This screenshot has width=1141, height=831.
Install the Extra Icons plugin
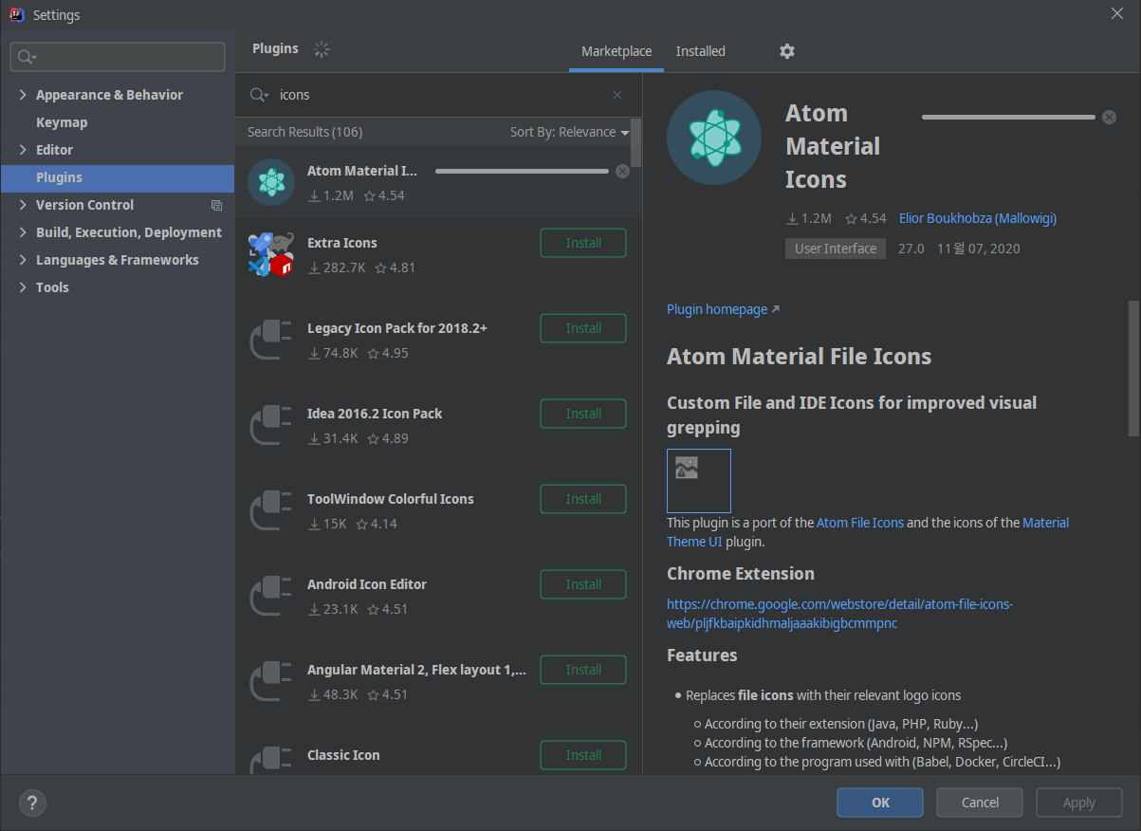click(x=583, y=243)
